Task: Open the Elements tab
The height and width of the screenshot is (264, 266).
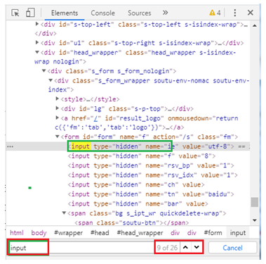Action: (65, 13)
